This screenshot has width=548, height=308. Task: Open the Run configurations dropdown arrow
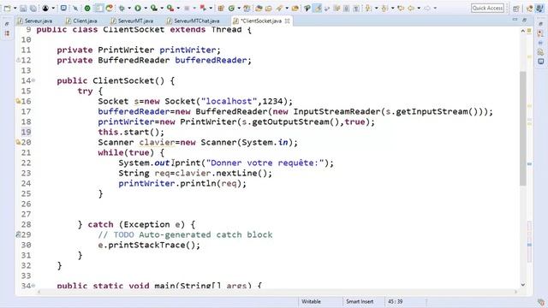point(146,8)
